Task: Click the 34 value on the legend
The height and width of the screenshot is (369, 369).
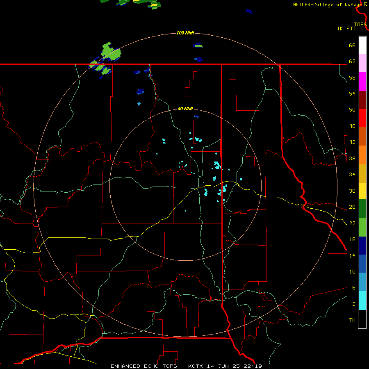Action: click(x=352, y=175)
